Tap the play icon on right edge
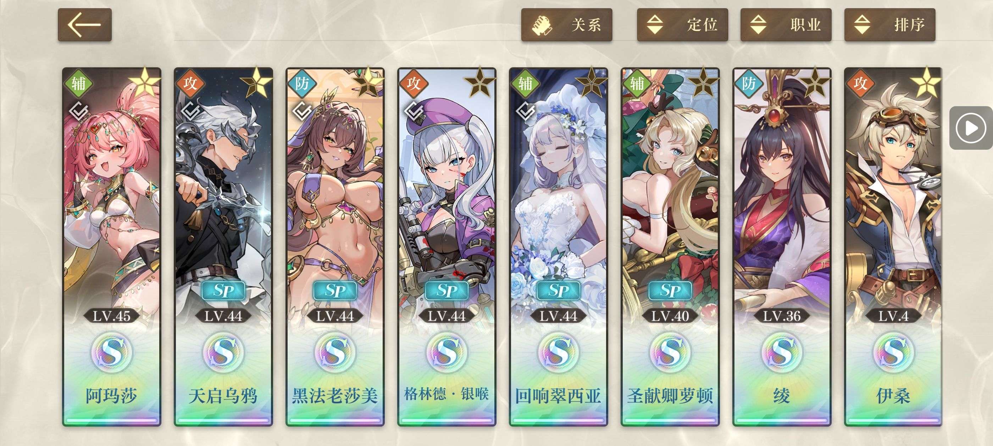Screen dimensions: 993x446 pyautogui.click(x=971, y=128)
